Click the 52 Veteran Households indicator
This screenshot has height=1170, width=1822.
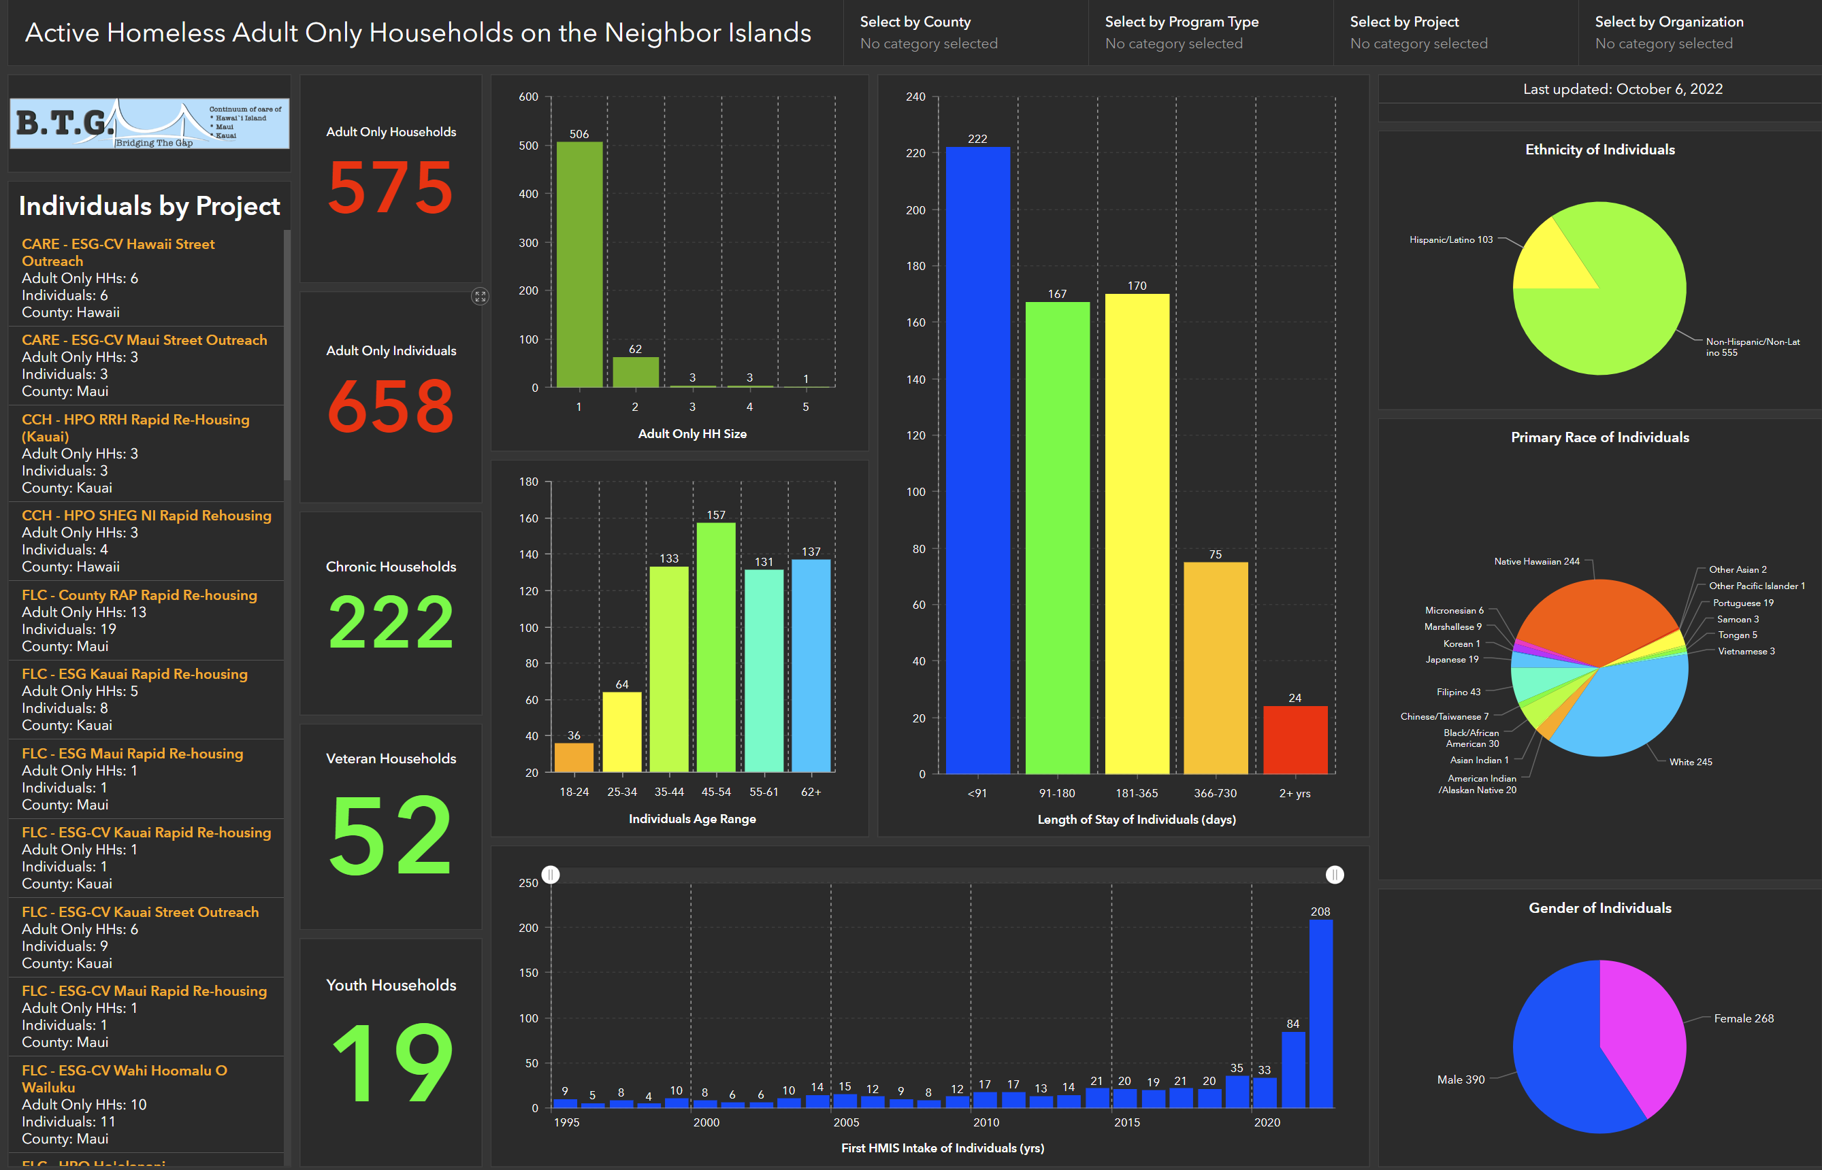click(391, 826)
